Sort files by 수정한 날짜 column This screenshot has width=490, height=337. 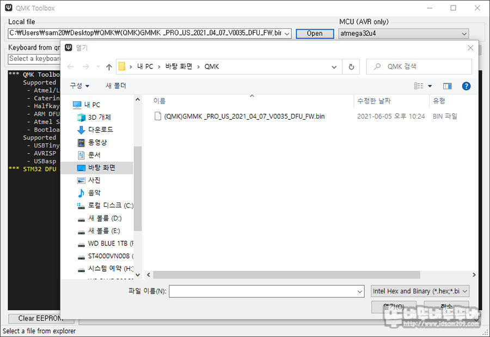tap(374, 101)
